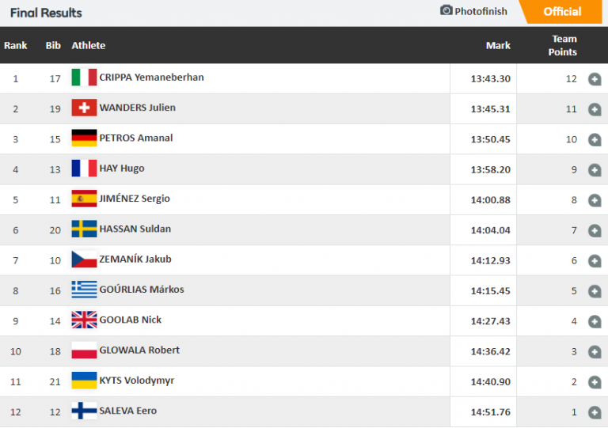
Task: Expand details for ZEMANÍK Jakub row
Action: coord(595,260)
